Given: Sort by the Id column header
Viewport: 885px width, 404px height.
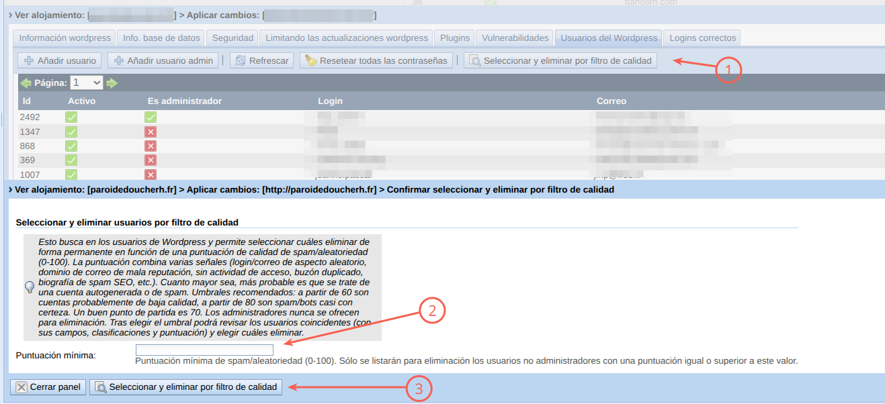Looking at the screenshot, I should (27, 101).
